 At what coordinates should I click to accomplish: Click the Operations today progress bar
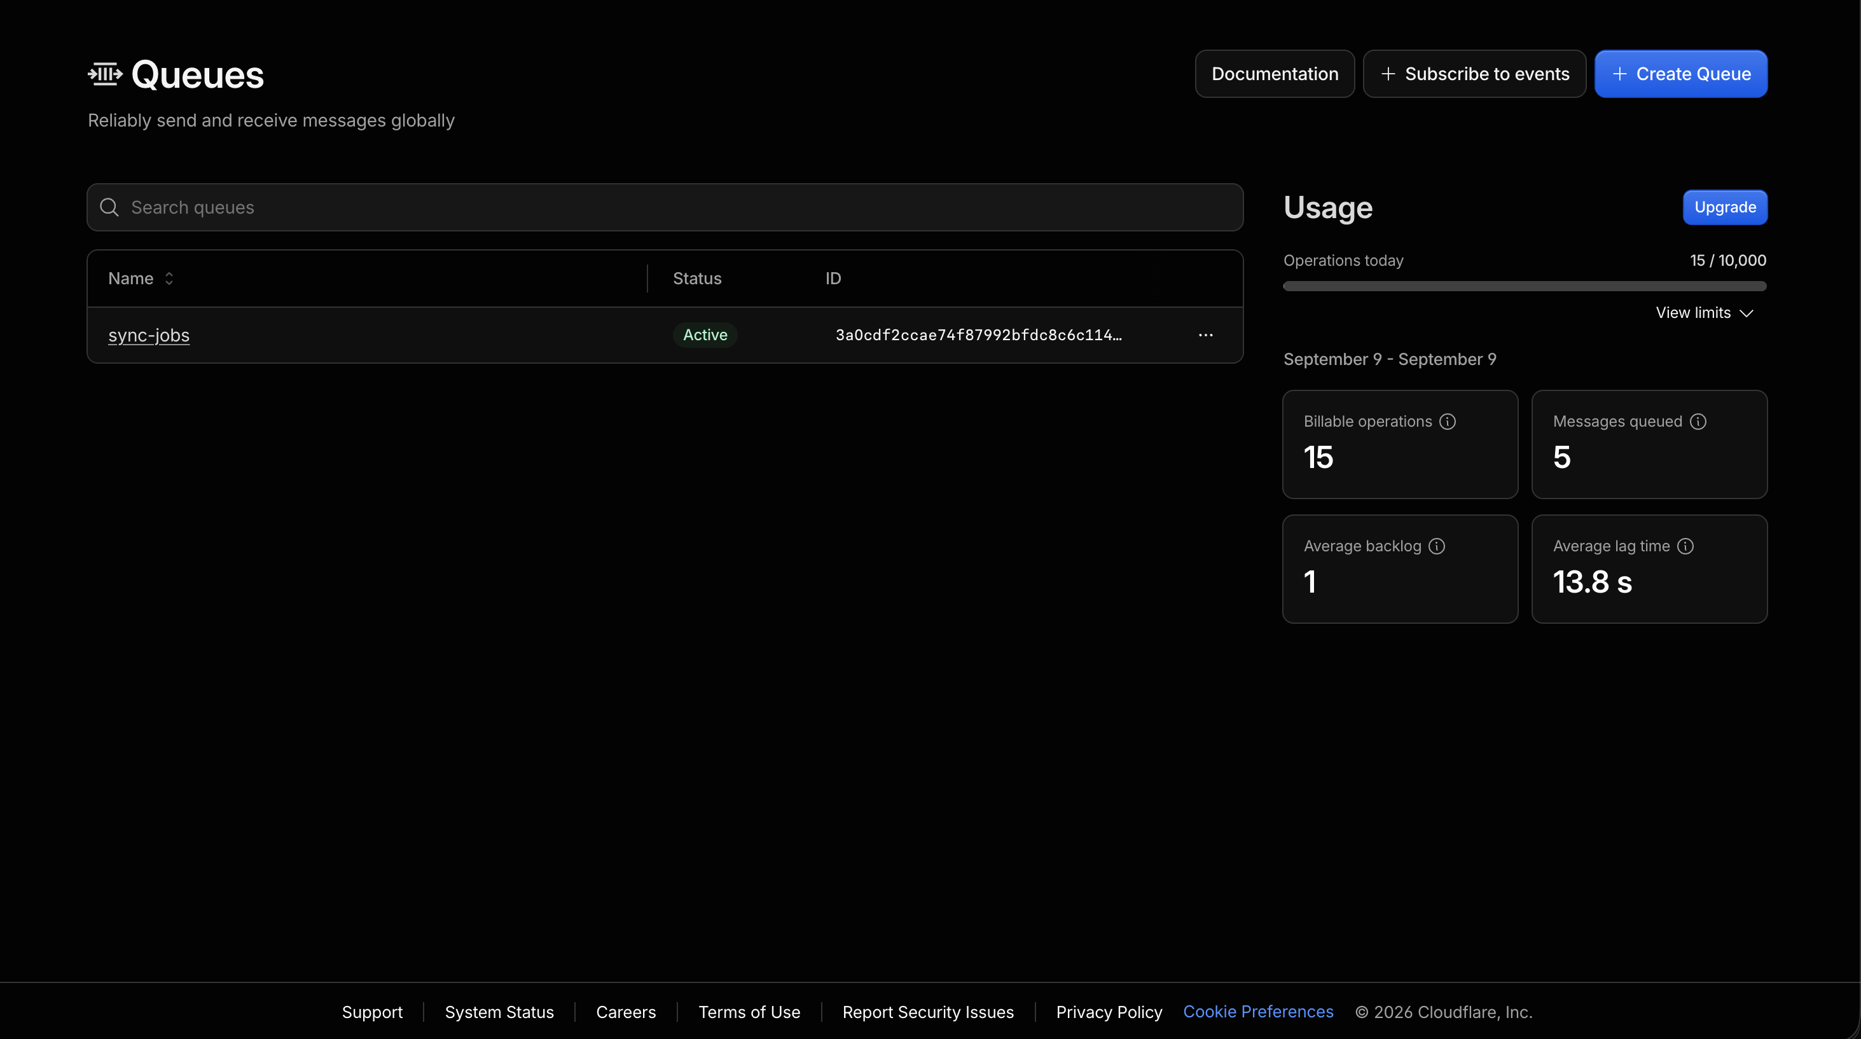click(1525, 287)
